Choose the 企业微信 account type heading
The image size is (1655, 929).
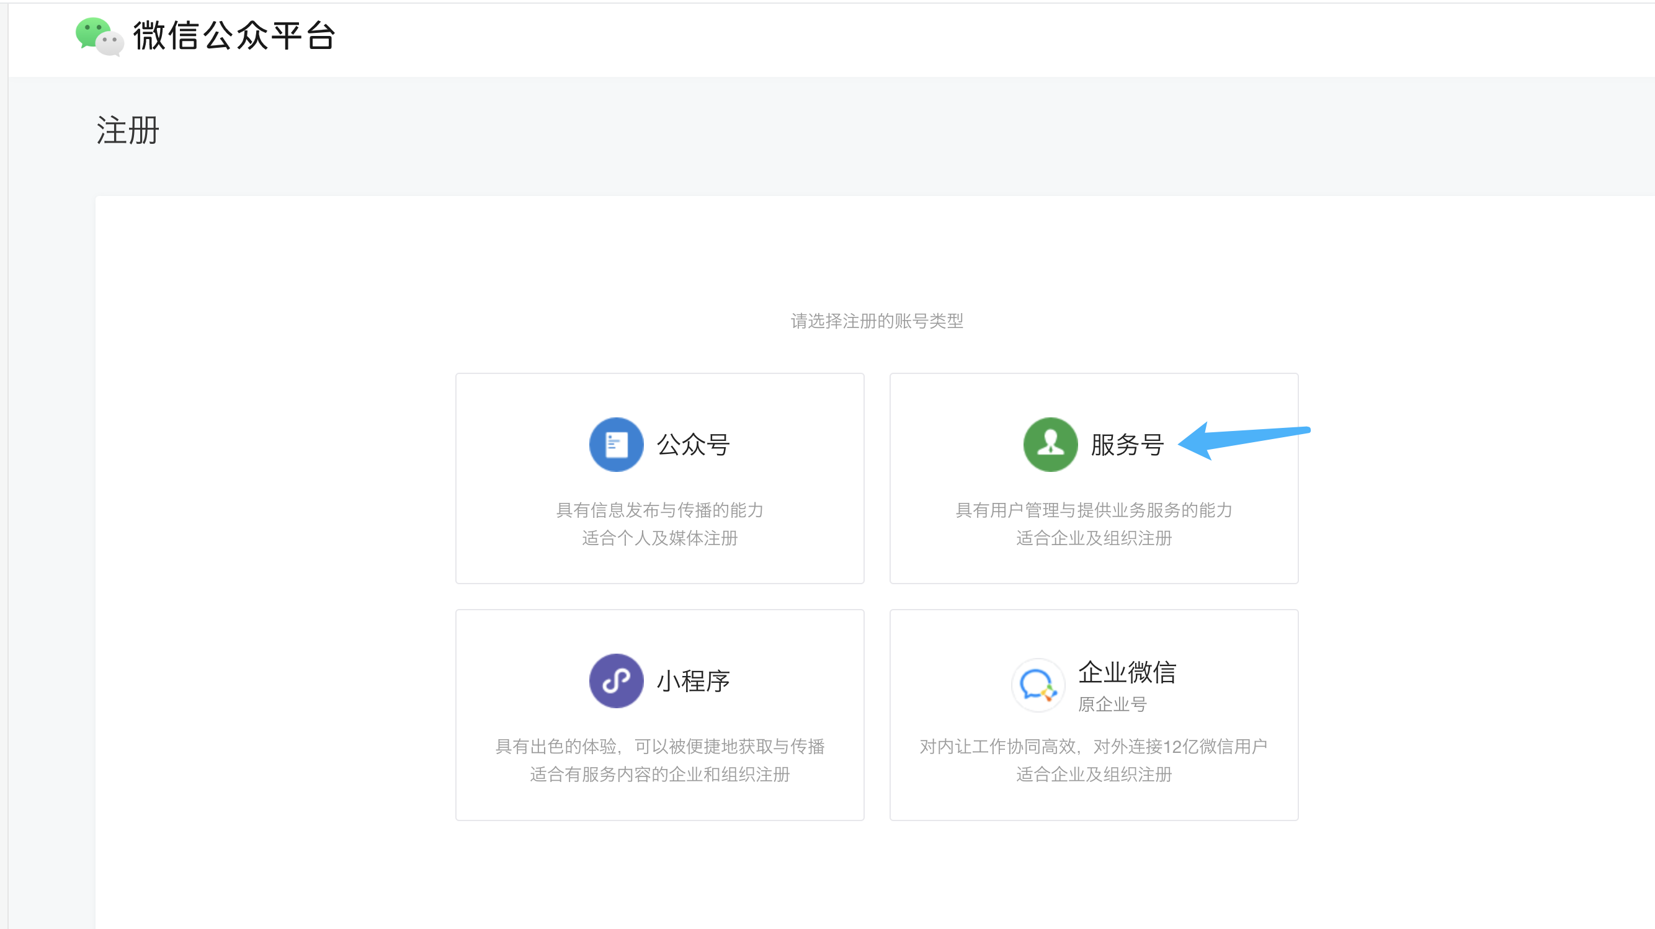pyautogui.click(x=1127, y=672)
